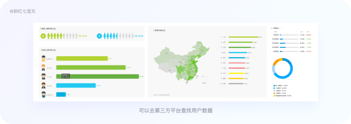
Task: Click the 浙江 blue ranking bar
Action: point(238,52)
